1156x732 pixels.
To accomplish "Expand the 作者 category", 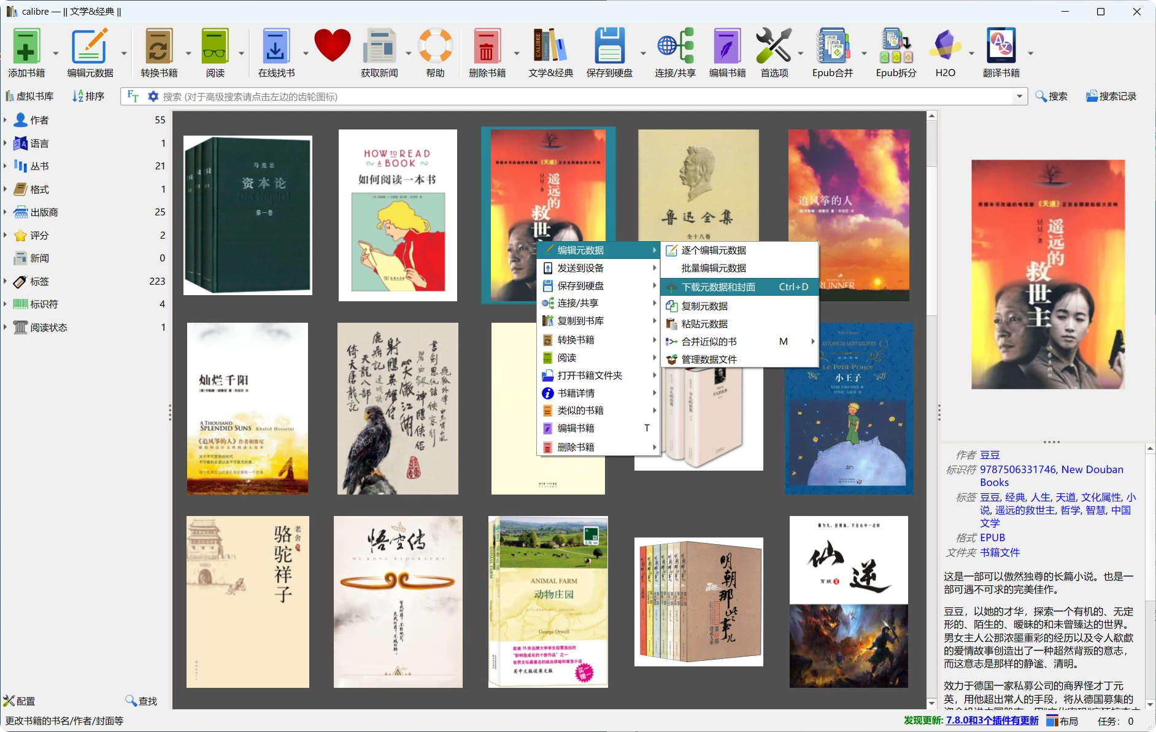I will (5, 120).
